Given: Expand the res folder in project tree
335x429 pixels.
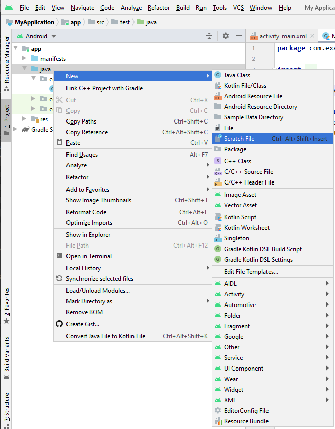Looking at the screenshot, I should pyautogui.click(x=25, y=119).
